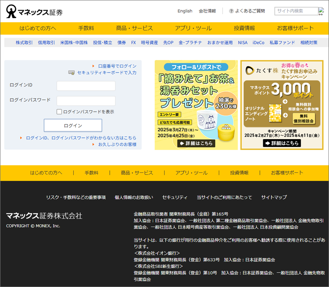Click the security keyboard icon
Screen dimensions: 329x287
[x=72, y=73]
